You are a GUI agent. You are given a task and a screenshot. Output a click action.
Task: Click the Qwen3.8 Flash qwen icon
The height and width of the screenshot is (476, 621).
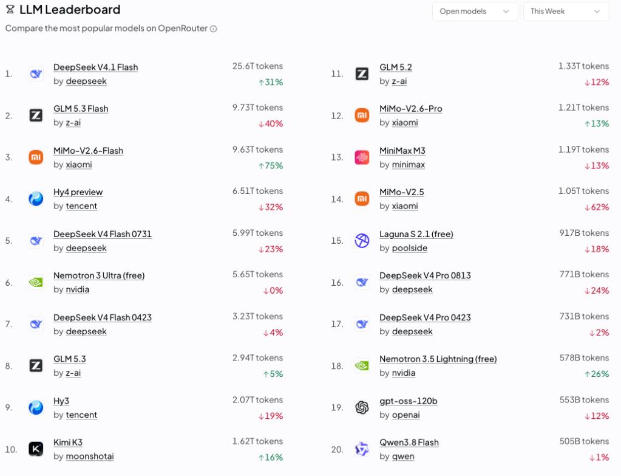point(362,449)
